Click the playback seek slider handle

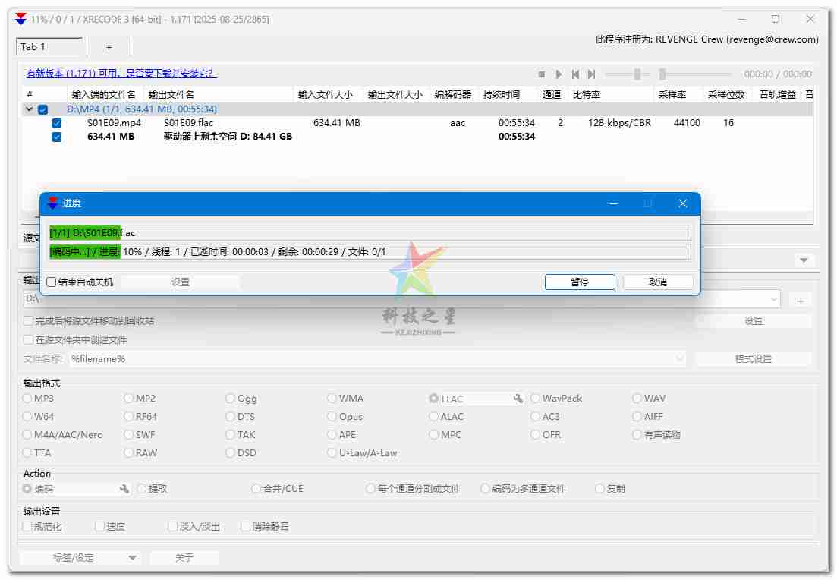tap(662, 74)
